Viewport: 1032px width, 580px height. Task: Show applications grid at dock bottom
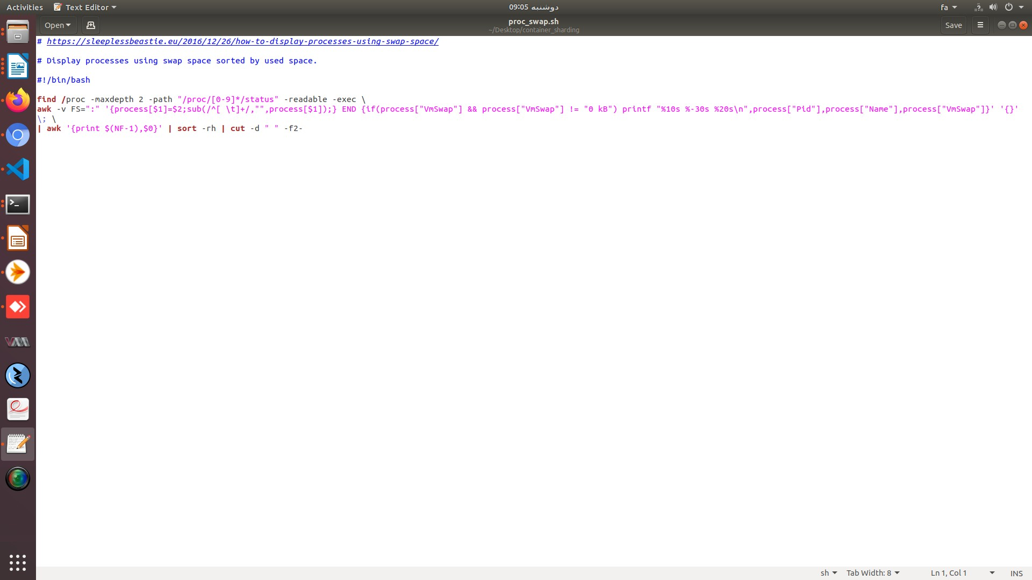coord(18,562)
